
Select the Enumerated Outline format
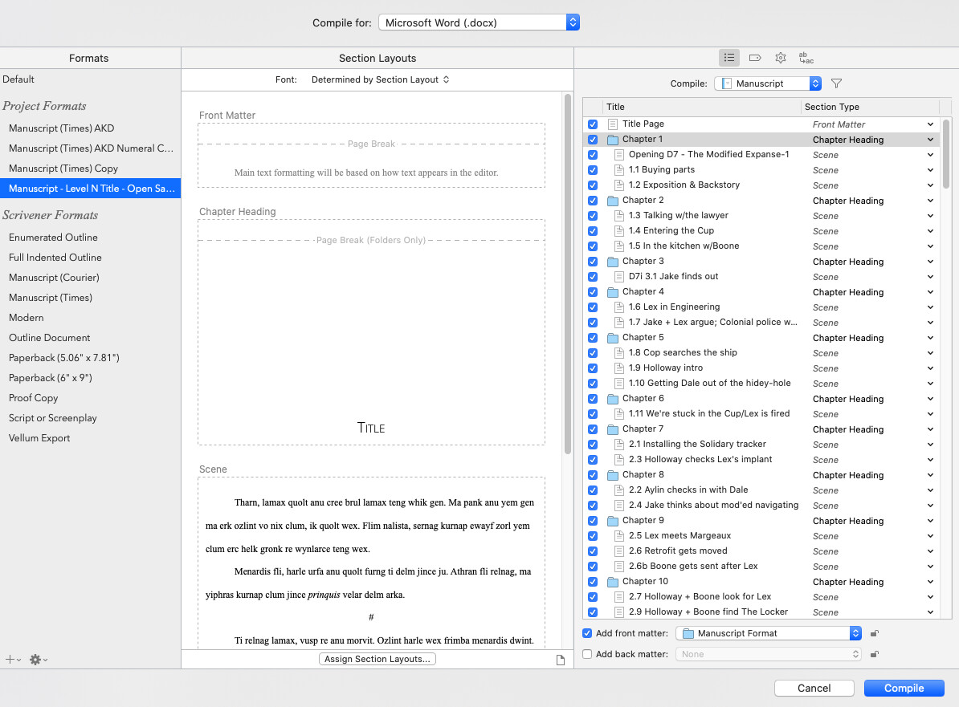pyautogui.click(x=91, y=237)
